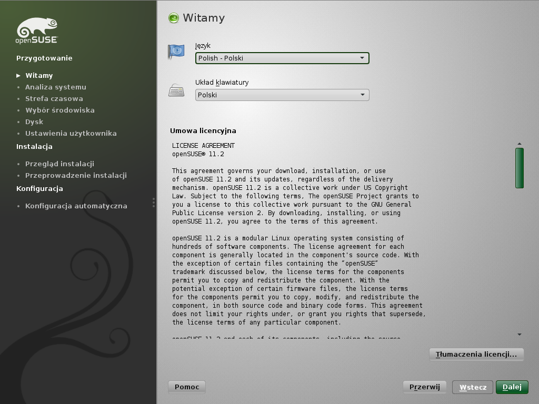Open Ustawienia użytkownika in sidebar
539x404 pixels.
[x=71, y=134]
